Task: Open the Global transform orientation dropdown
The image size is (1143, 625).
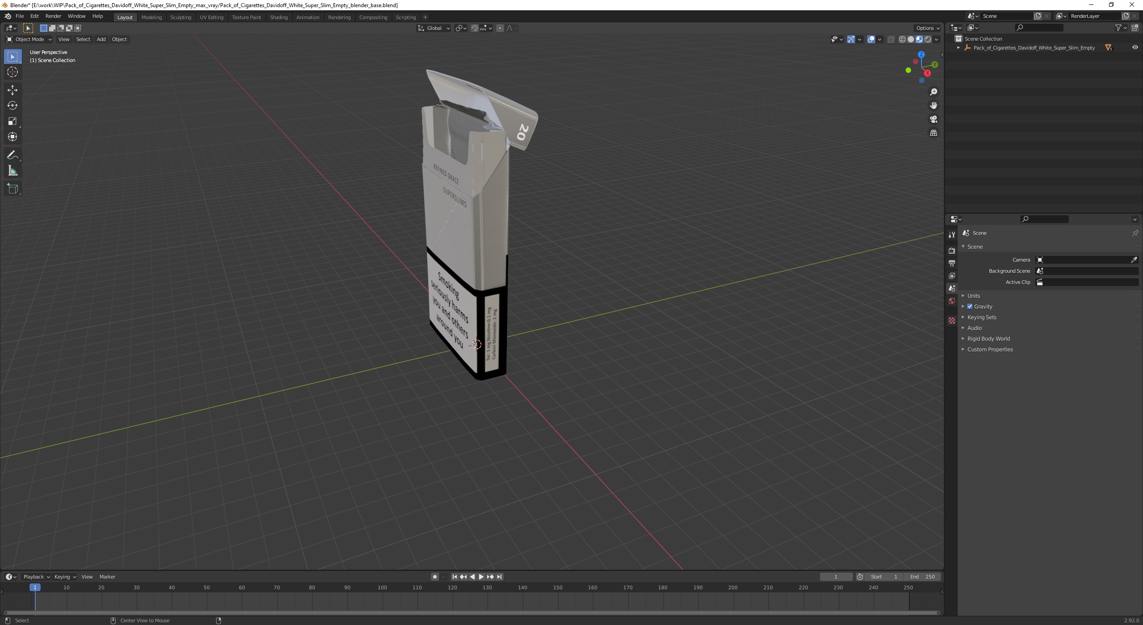Action: [434, 28]
